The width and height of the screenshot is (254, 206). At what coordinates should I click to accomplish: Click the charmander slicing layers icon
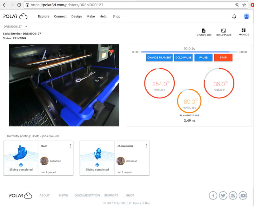(x=97, y=165)
